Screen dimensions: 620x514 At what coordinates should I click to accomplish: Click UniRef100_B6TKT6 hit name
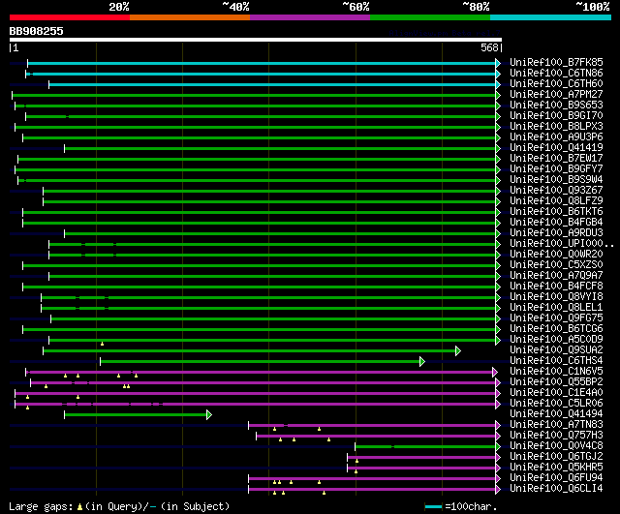(556, 212)
